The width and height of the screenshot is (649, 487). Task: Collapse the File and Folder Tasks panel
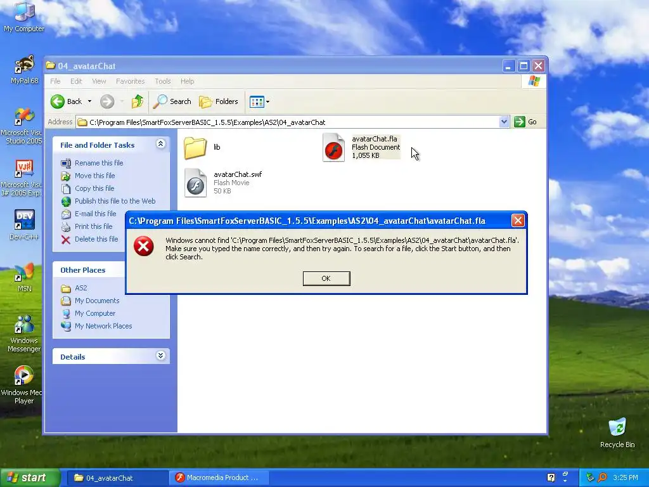click(x=160, y=144)
